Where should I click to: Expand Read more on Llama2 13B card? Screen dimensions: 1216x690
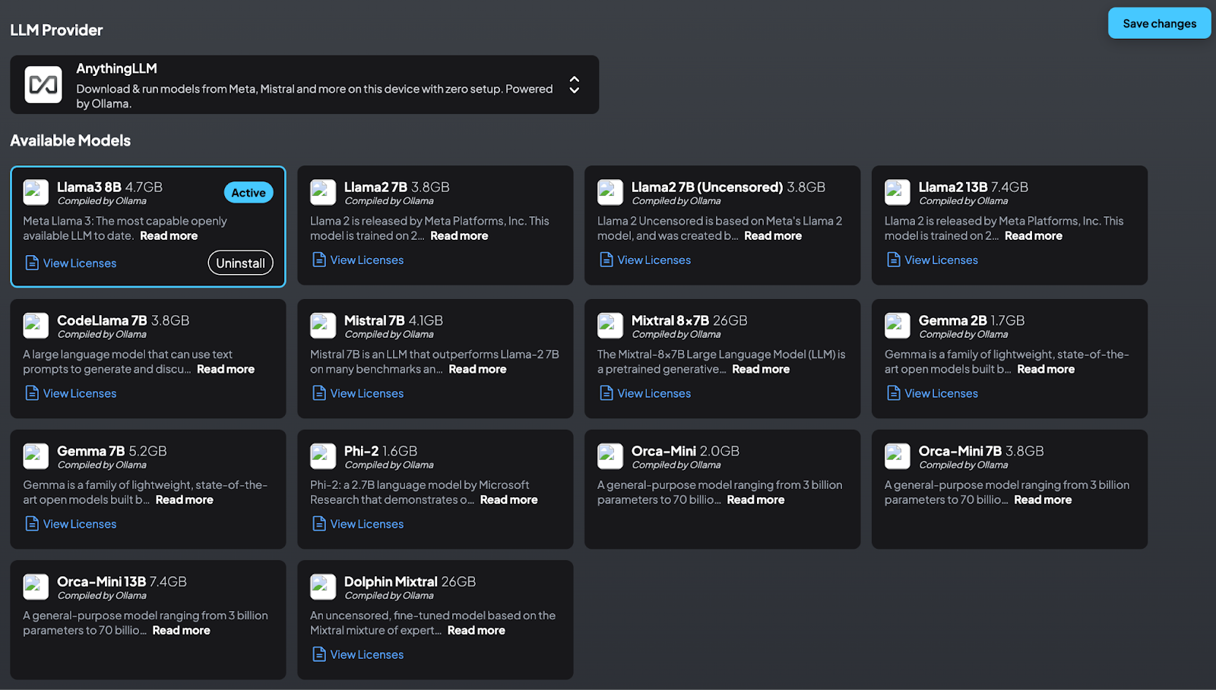(1034, 236)
